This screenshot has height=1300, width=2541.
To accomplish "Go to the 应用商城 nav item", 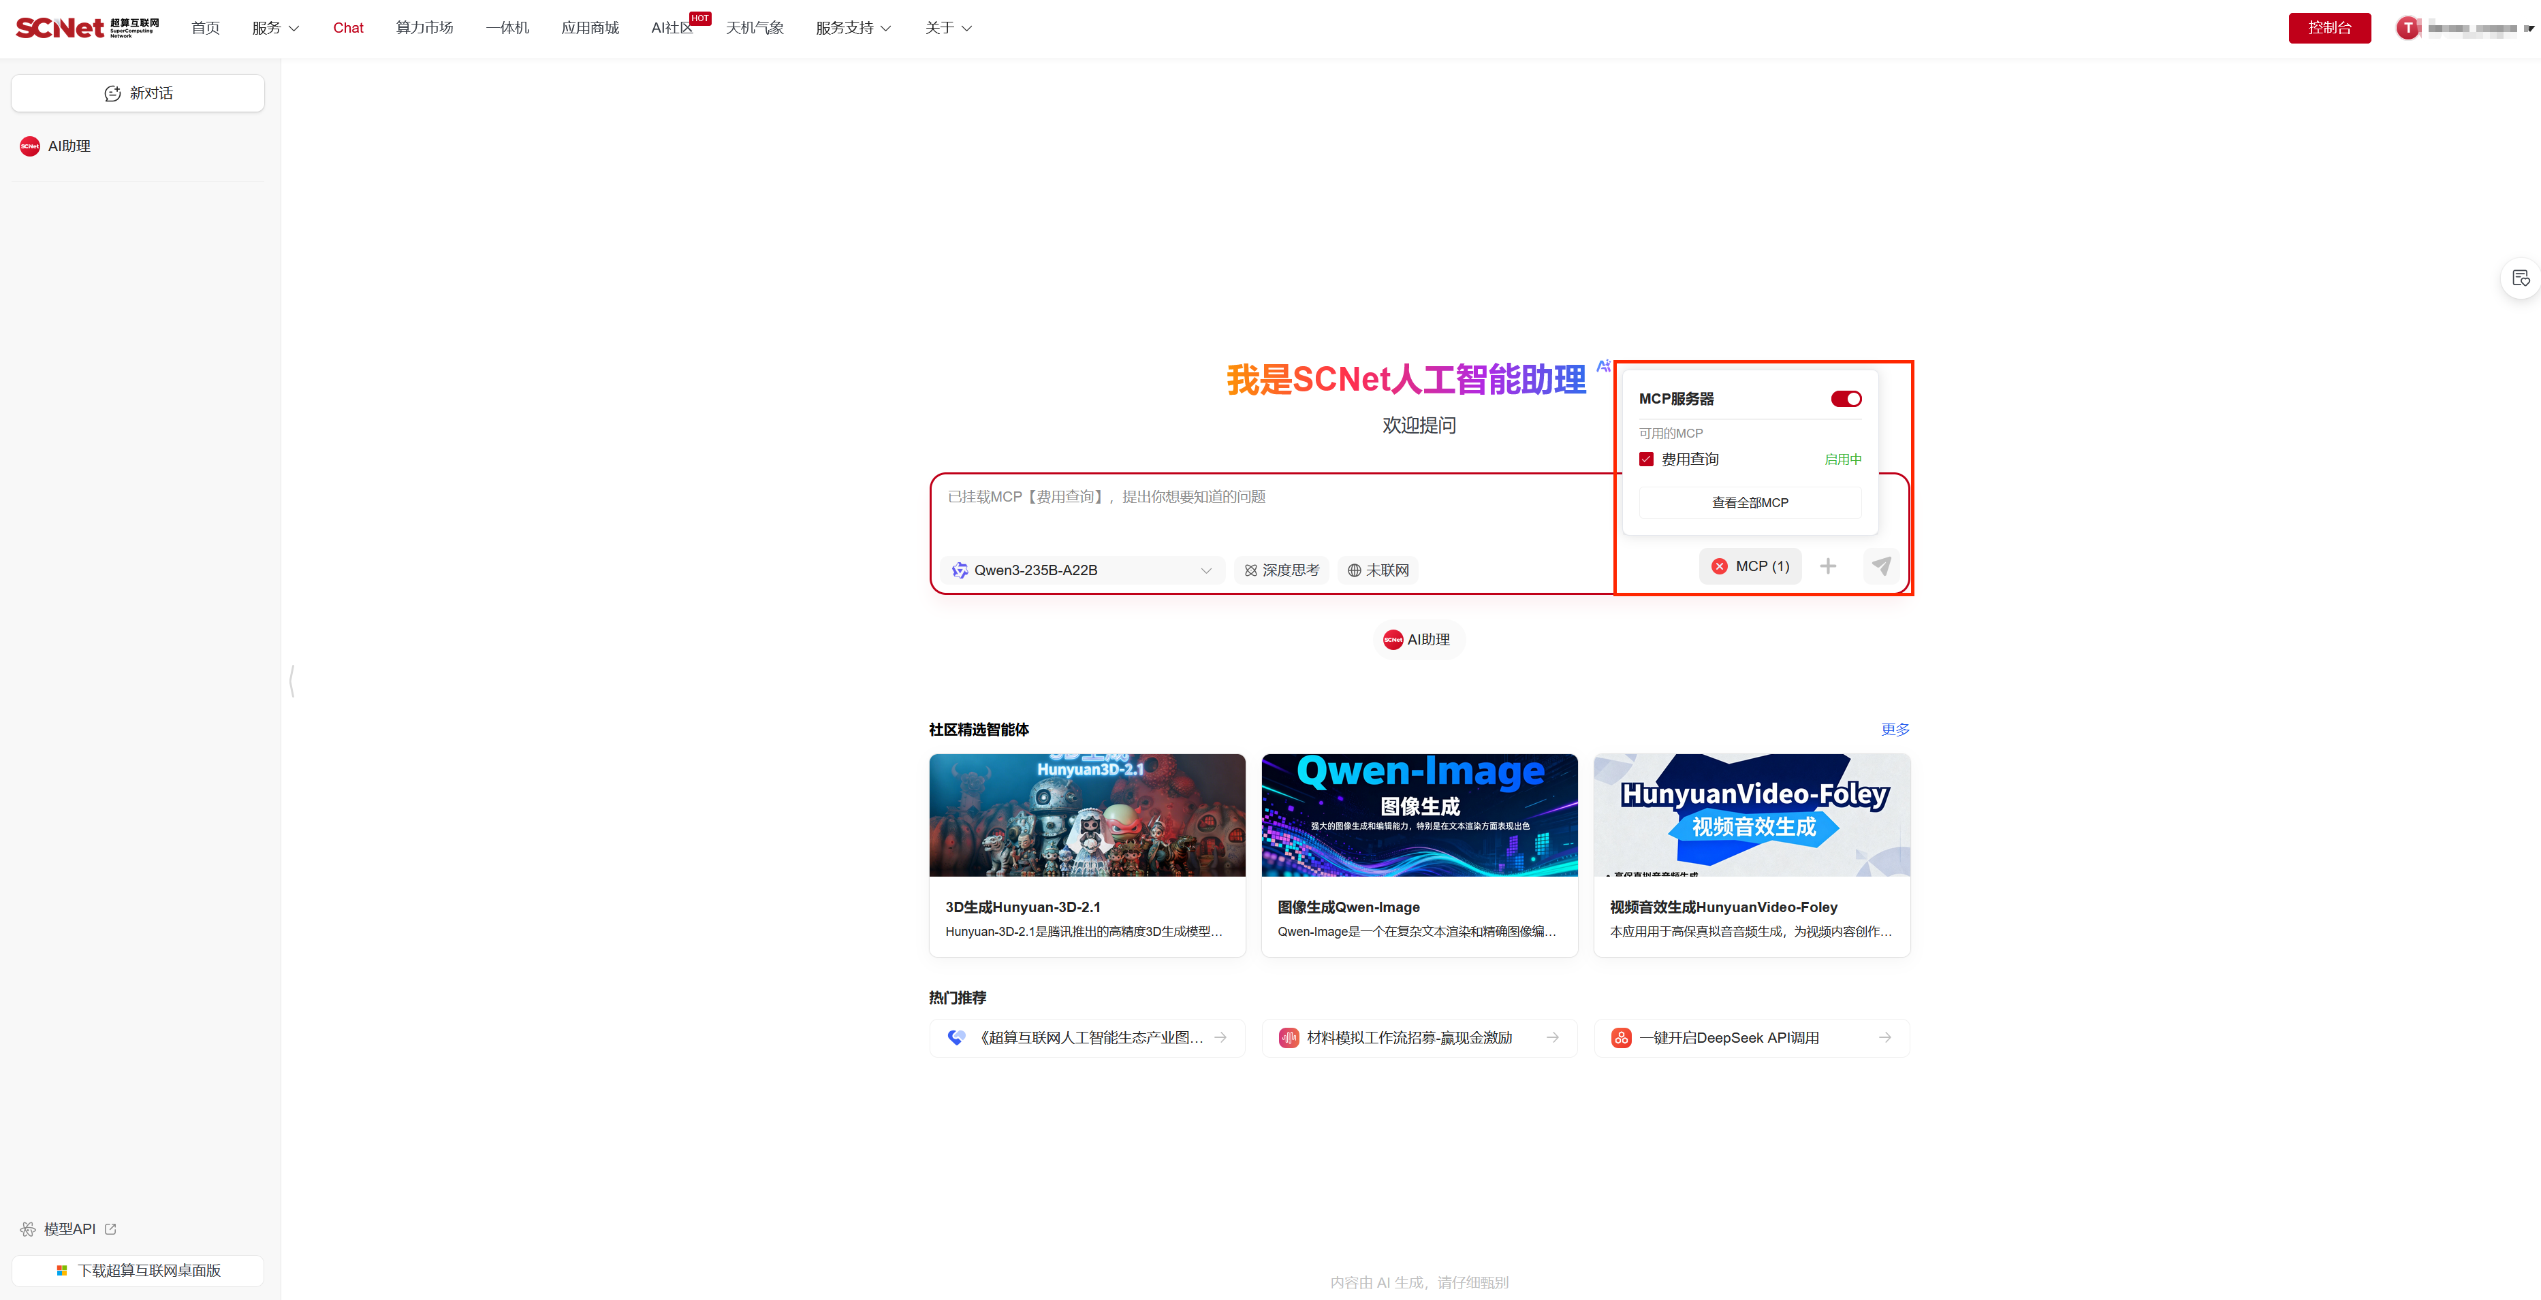I will point(590,28).
